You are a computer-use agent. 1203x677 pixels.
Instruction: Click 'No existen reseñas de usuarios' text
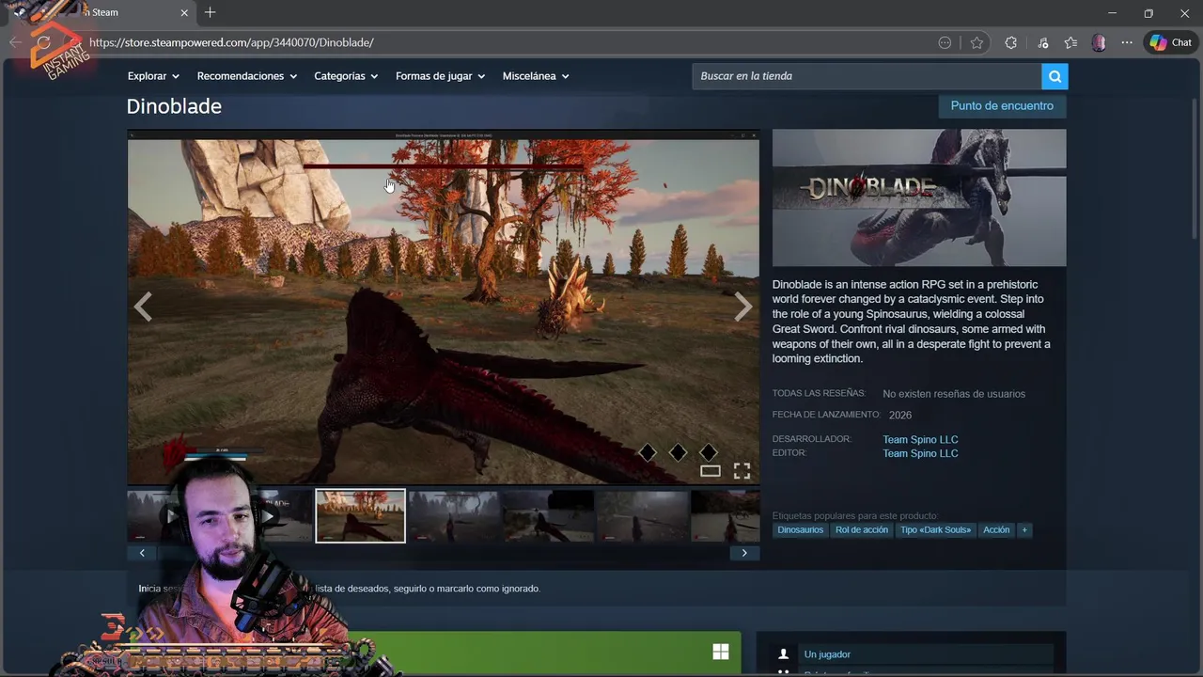pos(954,394)
